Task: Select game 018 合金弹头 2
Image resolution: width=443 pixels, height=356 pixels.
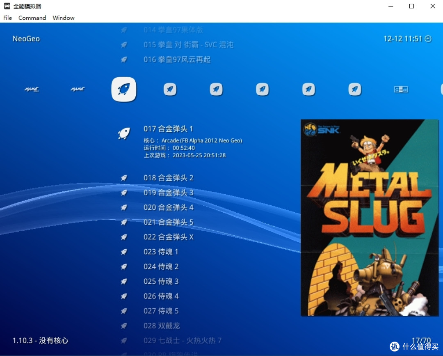Action: pos(169,178)
